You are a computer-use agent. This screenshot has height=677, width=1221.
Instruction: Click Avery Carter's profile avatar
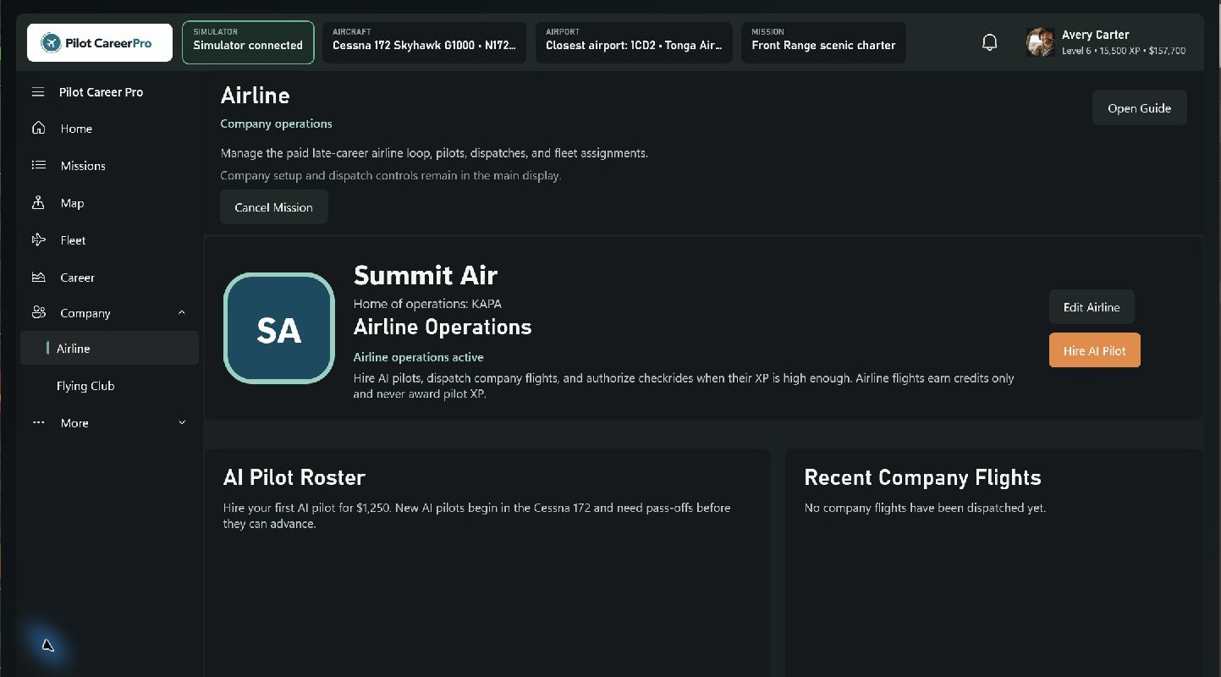tap(1040, 42)
